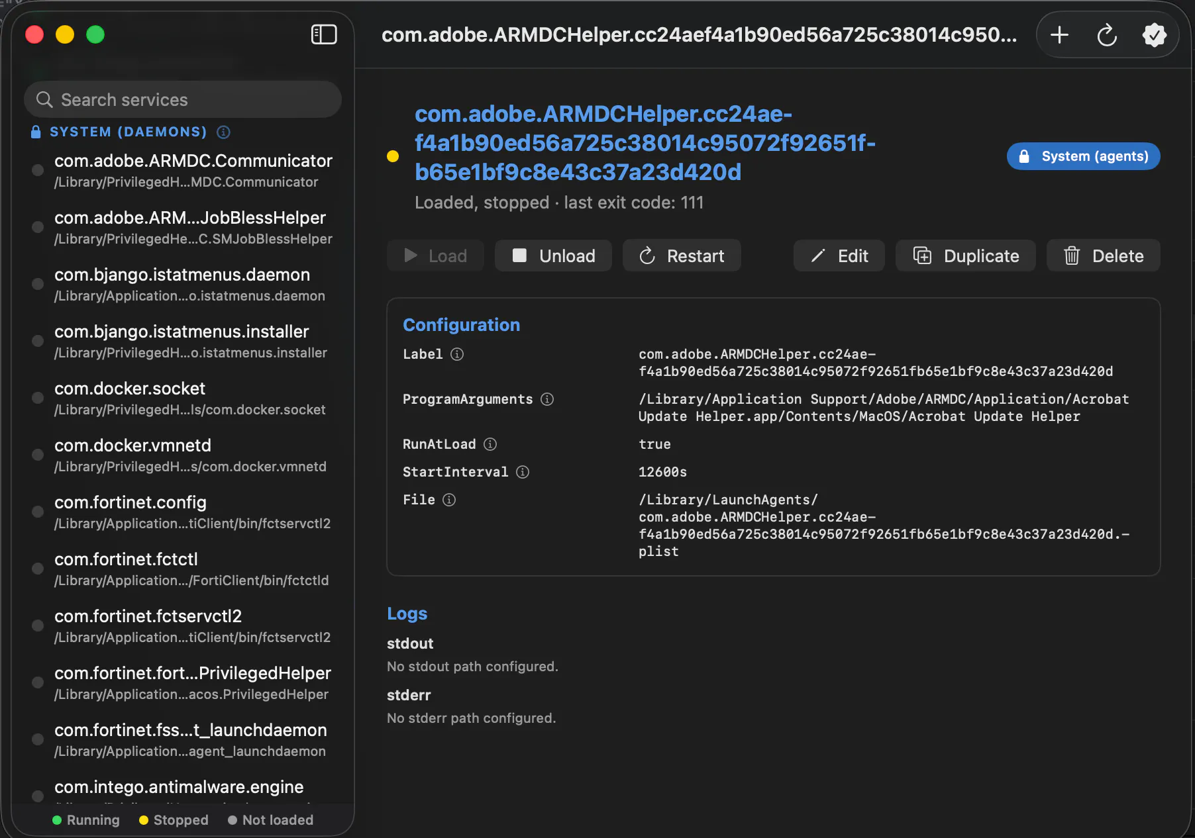Click the info icon beside StartInterval
The height and width of the screenshot is (838, 1195).
(x=523, y=472)
